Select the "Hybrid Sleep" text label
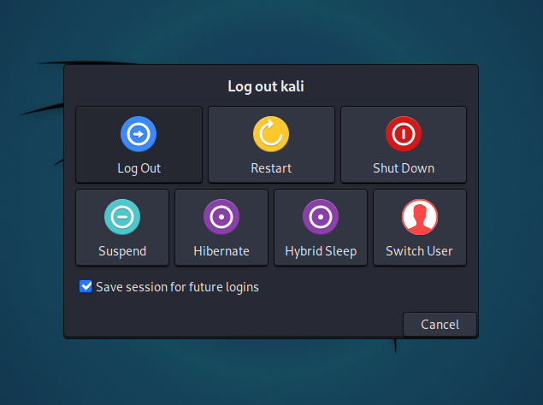 pyautogui.click(x=321, y=251)
